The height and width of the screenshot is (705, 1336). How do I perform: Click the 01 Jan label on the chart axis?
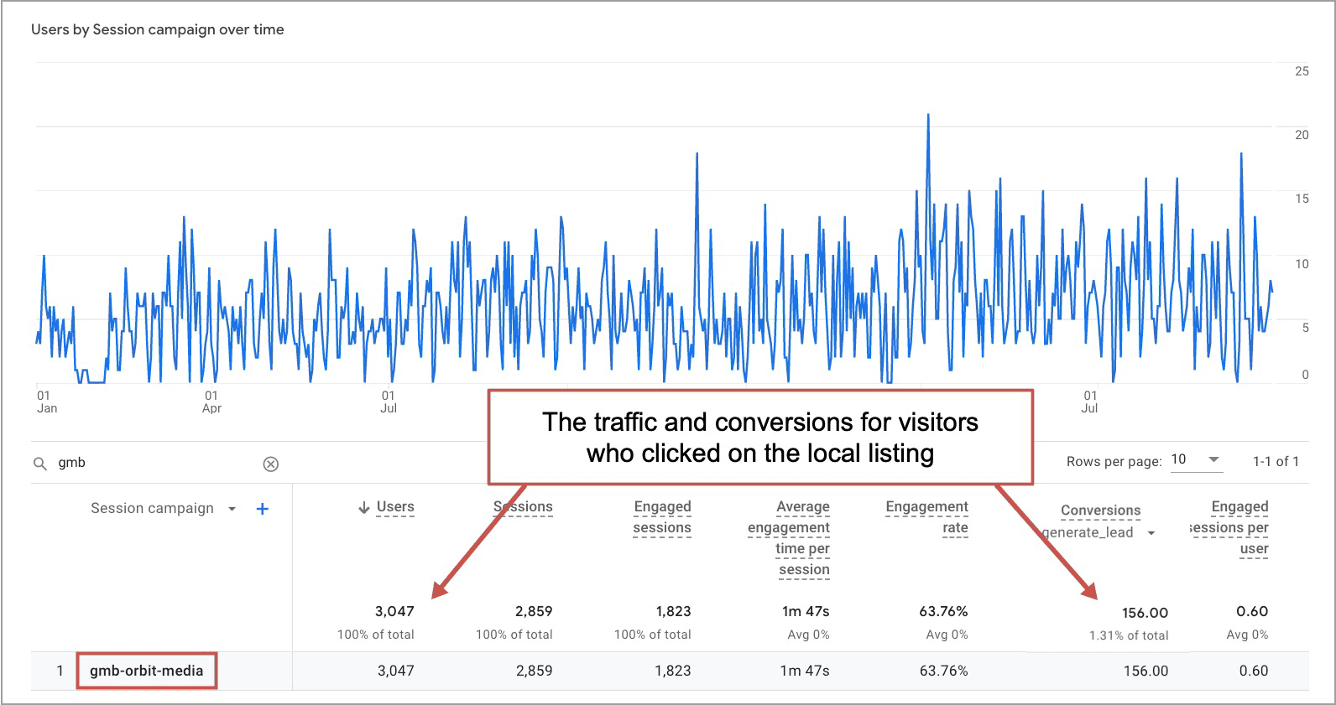point(47,402)
